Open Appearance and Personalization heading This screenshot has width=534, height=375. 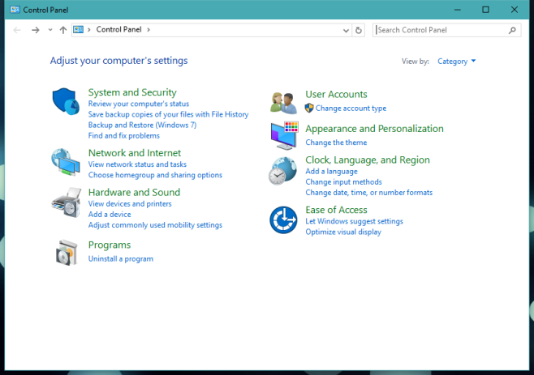click(374, 129)
